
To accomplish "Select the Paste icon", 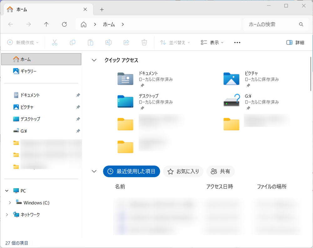I will point(90,42).
